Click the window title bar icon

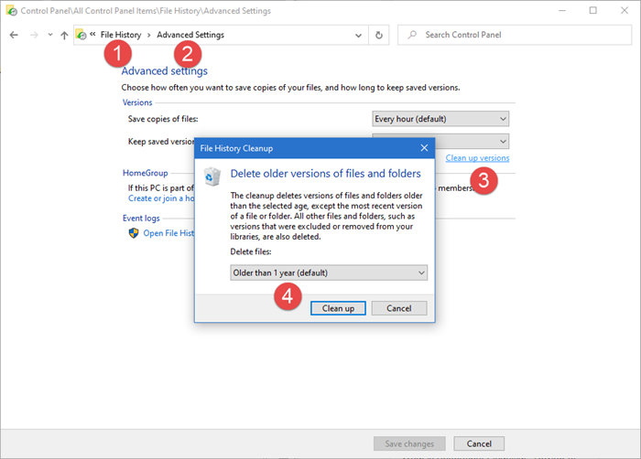(x=11, y=11)
